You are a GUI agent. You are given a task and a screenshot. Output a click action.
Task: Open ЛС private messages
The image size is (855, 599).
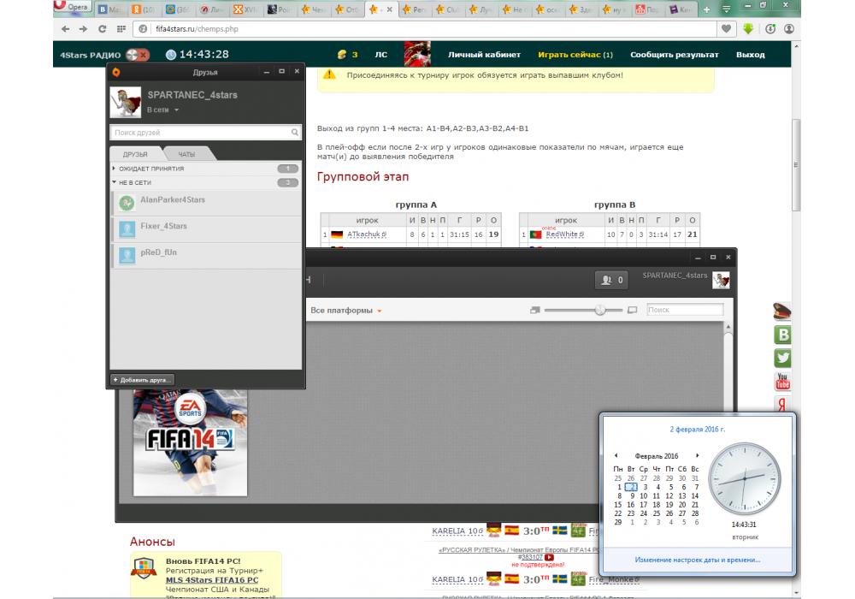point(381,55)
